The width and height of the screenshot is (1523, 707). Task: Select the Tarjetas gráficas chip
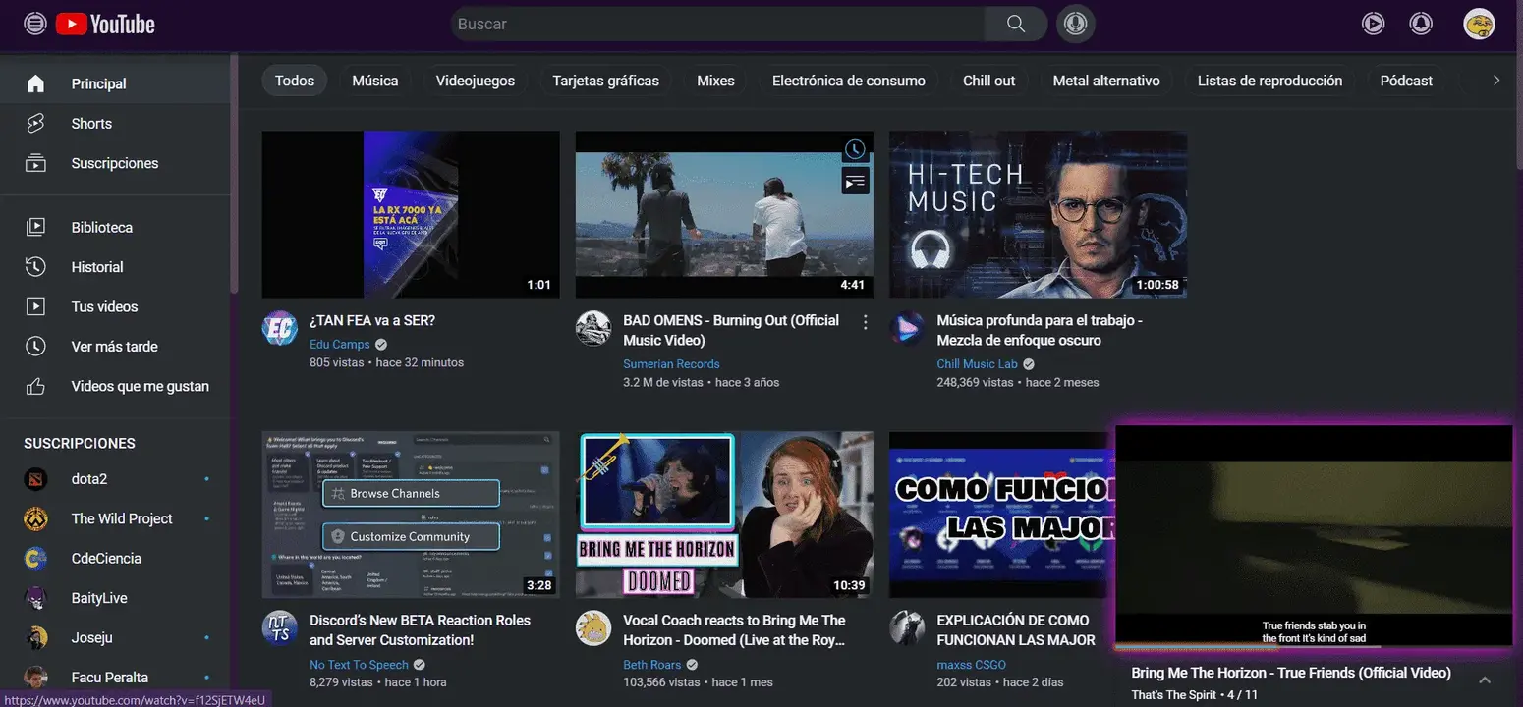tap(606, 81)
